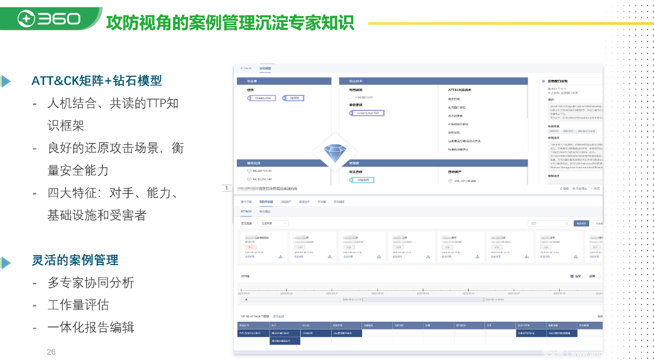654x363 pixels.
Task: Click the OceanLotus RAT malware tag
Action: [x=367, y=113]
